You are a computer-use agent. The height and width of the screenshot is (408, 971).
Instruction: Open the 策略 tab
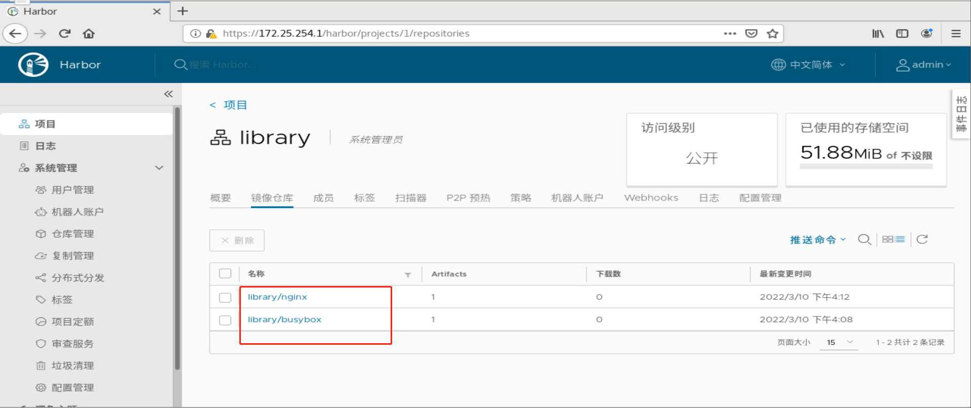521,198
